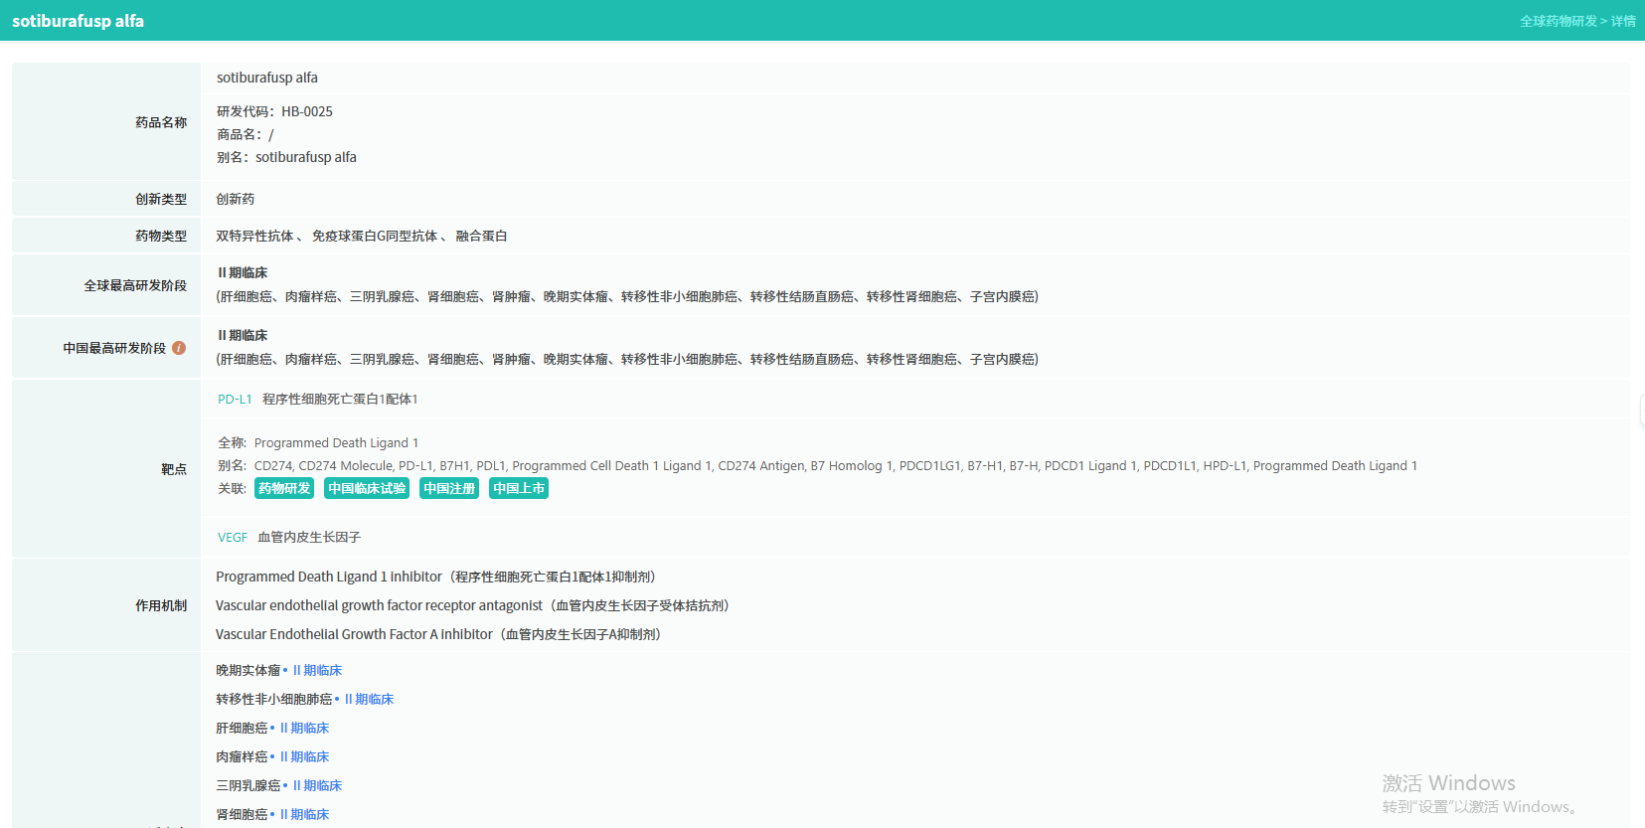The image size is (1645, 828).
Task: Click the 别名 CD274 alias list line
Action: click(x=817, y=466)
